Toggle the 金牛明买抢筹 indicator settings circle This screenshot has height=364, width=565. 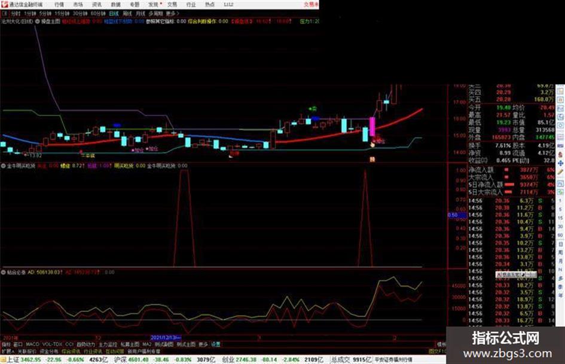point(3,166)
